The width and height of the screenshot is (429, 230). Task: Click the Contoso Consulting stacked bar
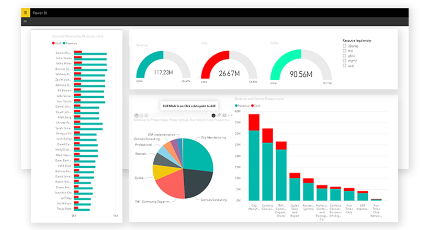pos(267,164)
